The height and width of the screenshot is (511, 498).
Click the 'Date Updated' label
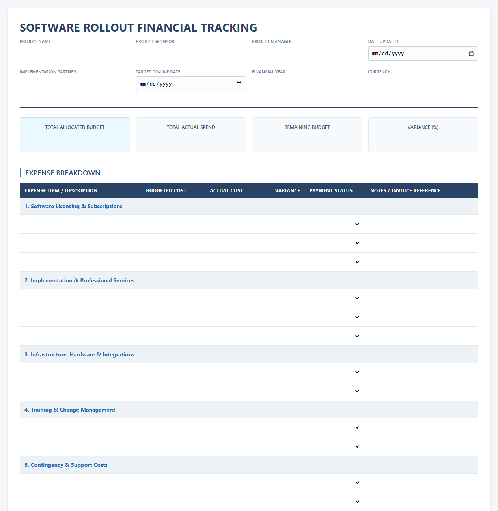[383, 41]
